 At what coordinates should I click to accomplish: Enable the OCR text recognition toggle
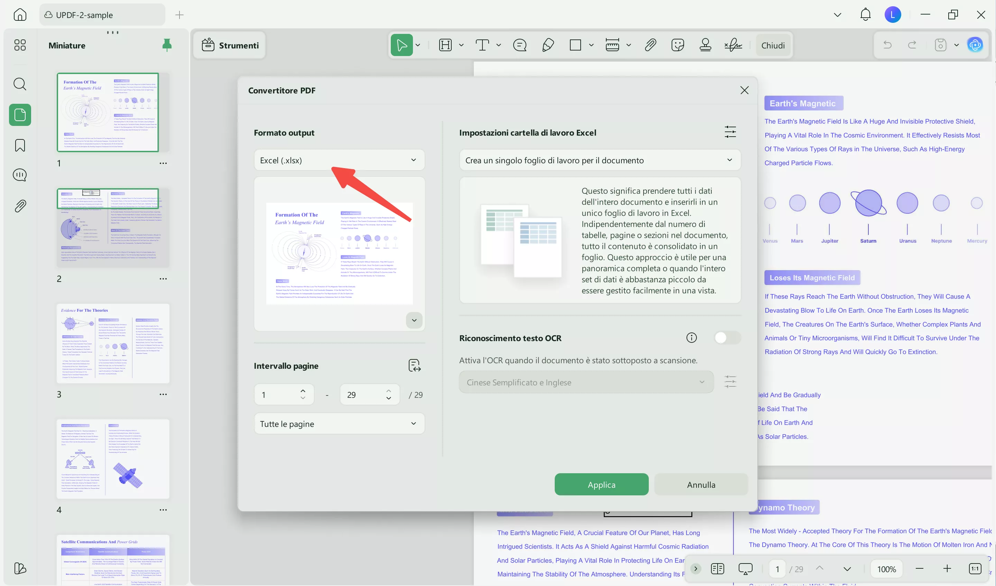tap(727, 338)
